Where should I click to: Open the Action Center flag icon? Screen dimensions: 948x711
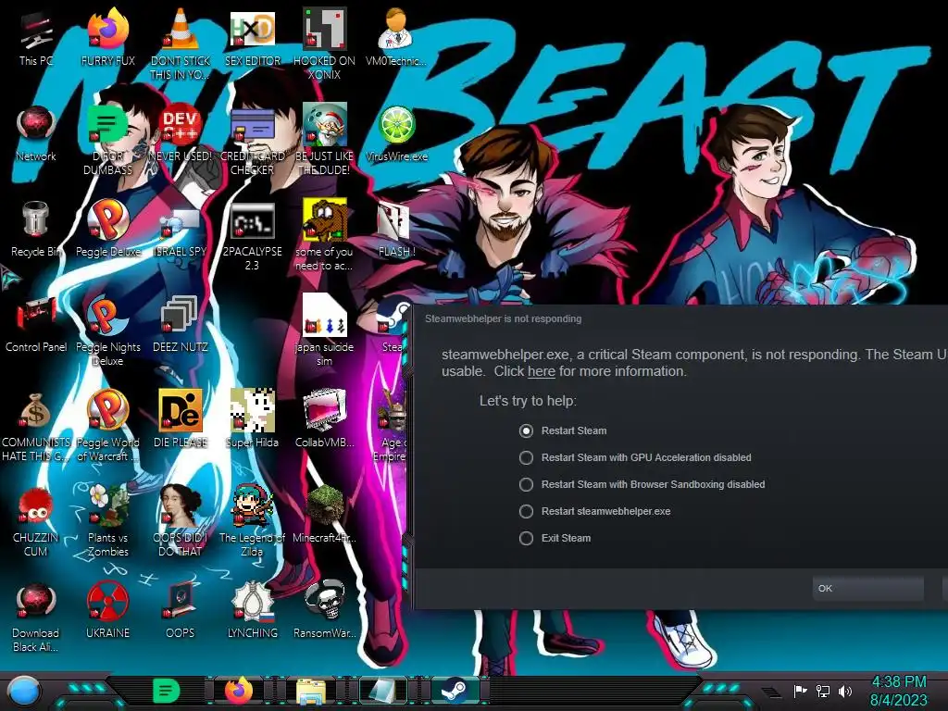800,691
